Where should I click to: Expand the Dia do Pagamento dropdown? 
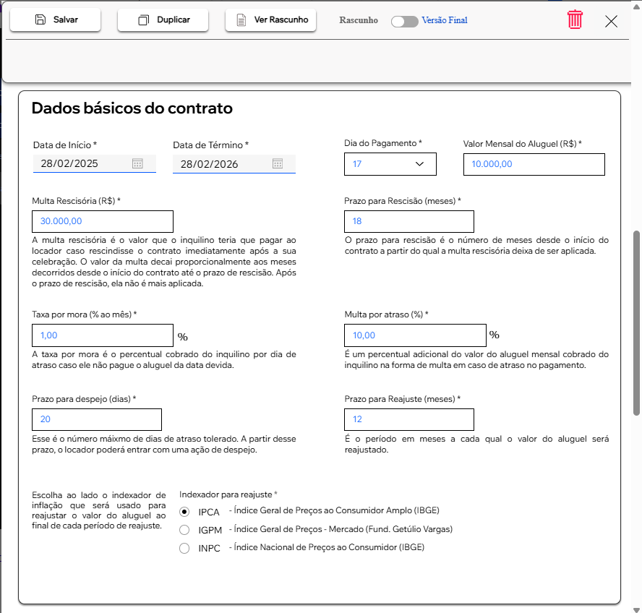click(x=390, y=164)
